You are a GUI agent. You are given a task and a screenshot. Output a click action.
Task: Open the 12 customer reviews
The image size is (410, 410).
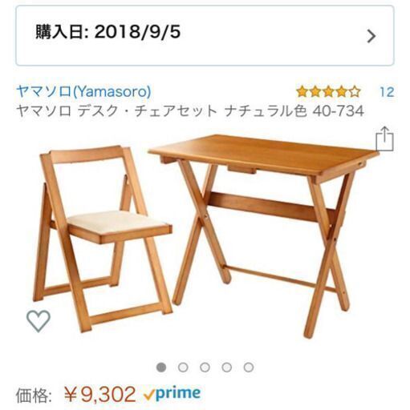(x=387, y=92)
